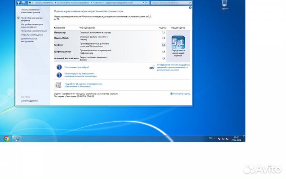Click the 'Компонент' column header
The height and width of the screenshot is (179, 286).
coord(60,28)
